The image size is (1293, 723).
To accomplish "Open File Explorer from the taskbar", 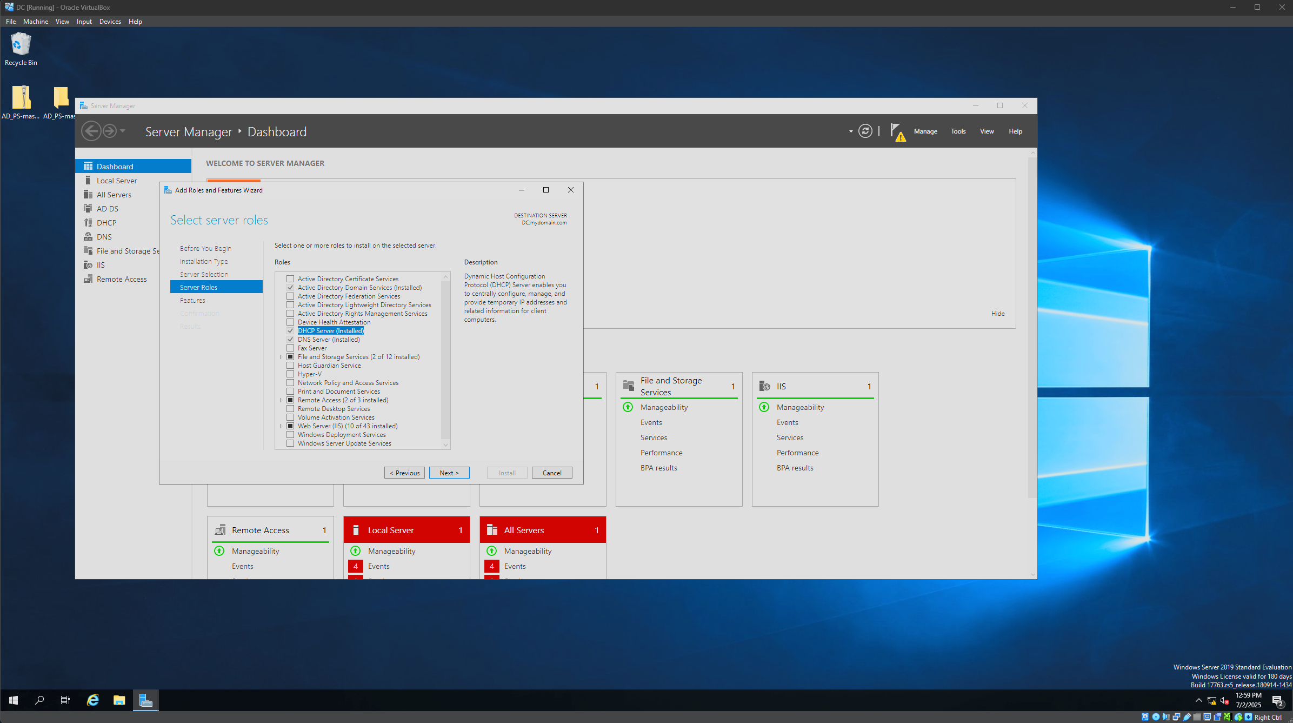I will [119, 700].
